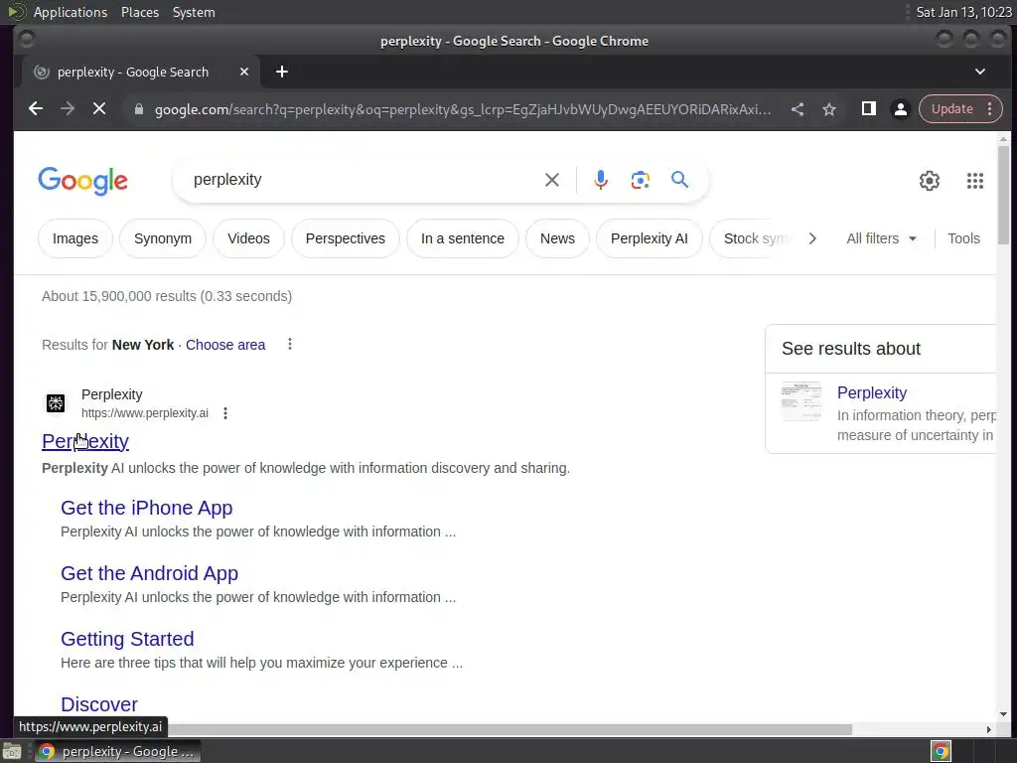This screenshot has height=763, width=1017.
Task: Open the Get the iPhone App link
Action: coord(147,508)
